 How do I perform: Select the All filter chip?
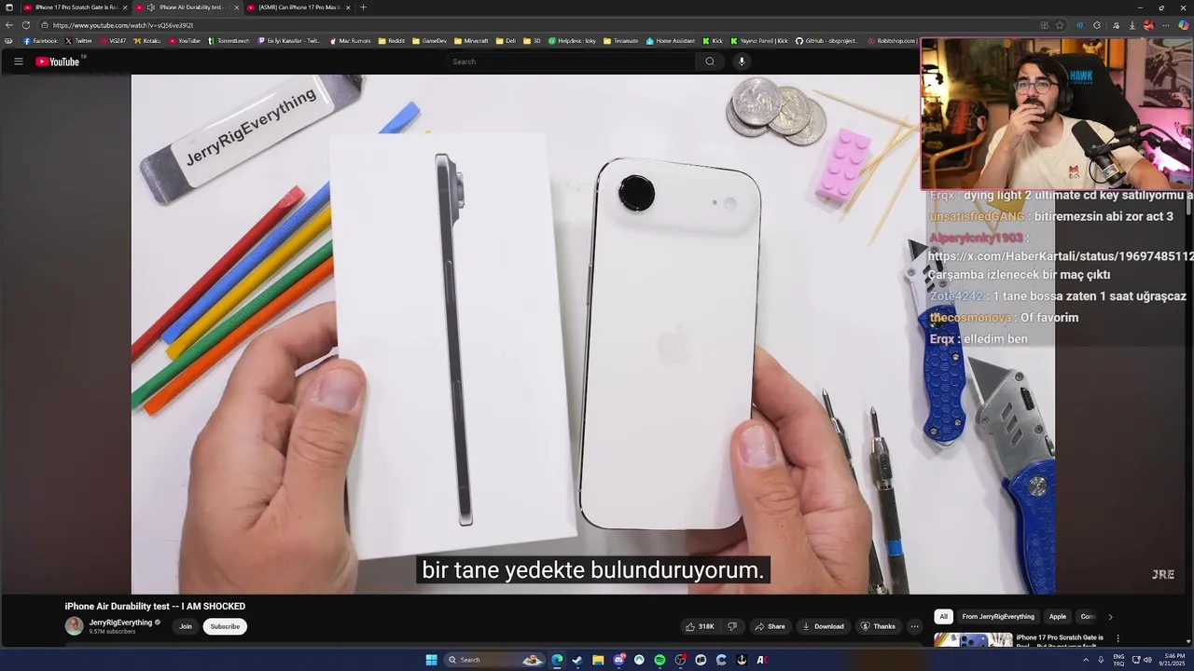944,616
